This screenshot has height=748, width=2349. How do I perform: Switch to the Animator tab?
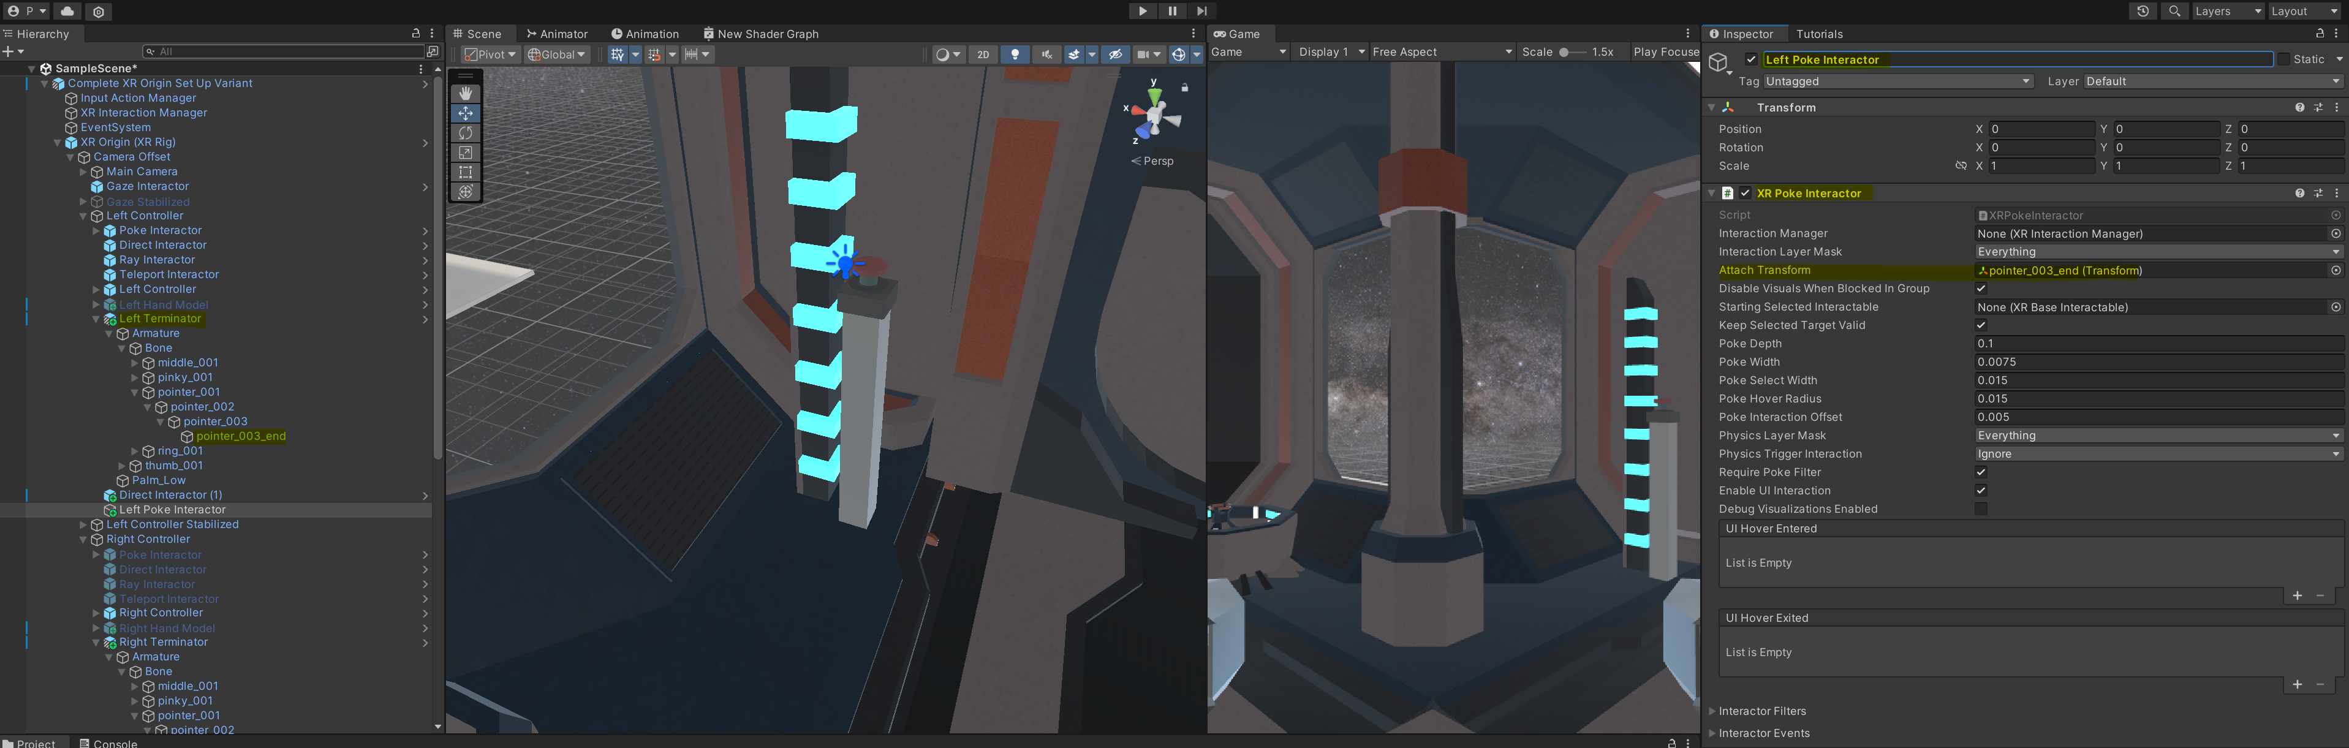coord(557,34)
